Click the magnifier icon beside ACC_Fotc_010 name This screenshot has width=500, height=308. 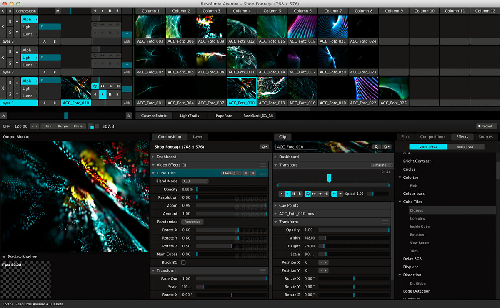tap(376, 146)
